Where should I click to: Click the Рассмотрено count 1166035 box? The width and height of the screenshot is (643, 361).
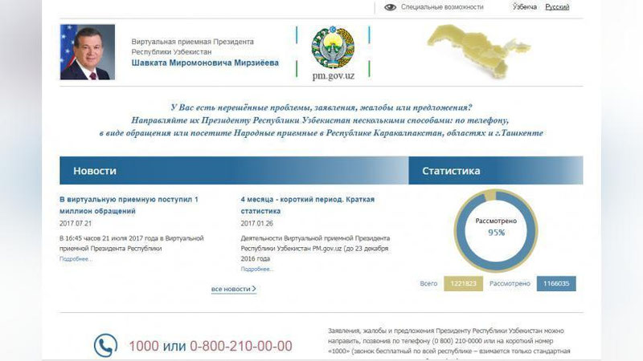556,284
